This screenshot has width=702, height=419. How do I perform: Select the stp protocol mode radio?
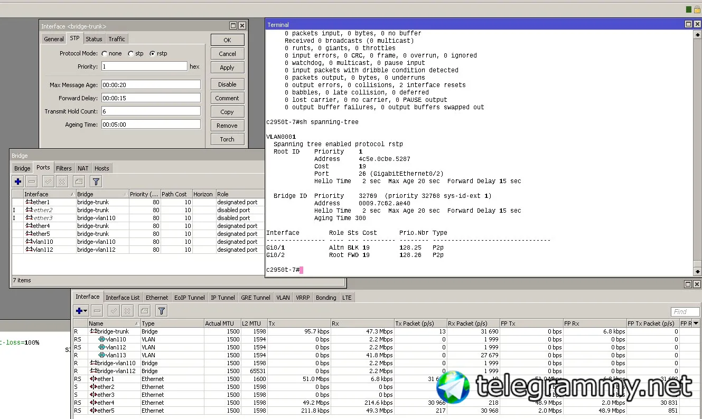coord(130,53)
